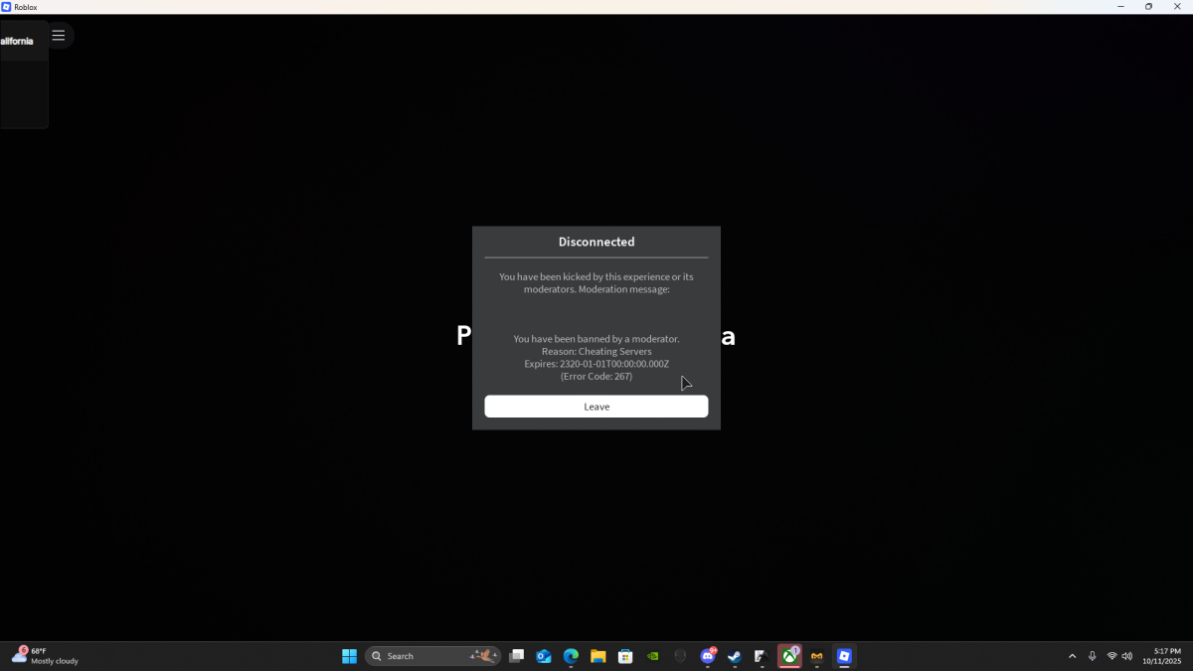Open Wi-Fi network settings in tray

click(1111, 656)
